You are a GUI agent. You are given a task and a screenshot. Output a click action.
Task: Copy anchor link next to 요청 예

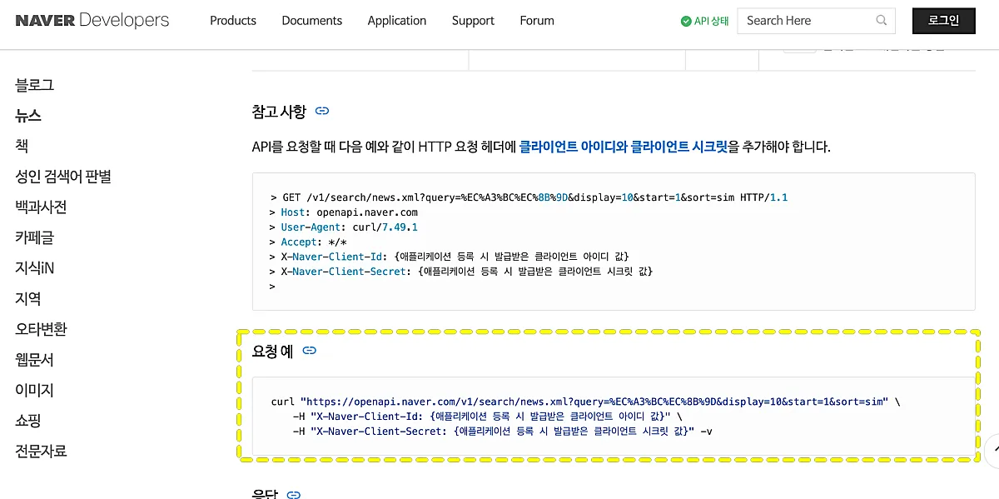(309, 351)
